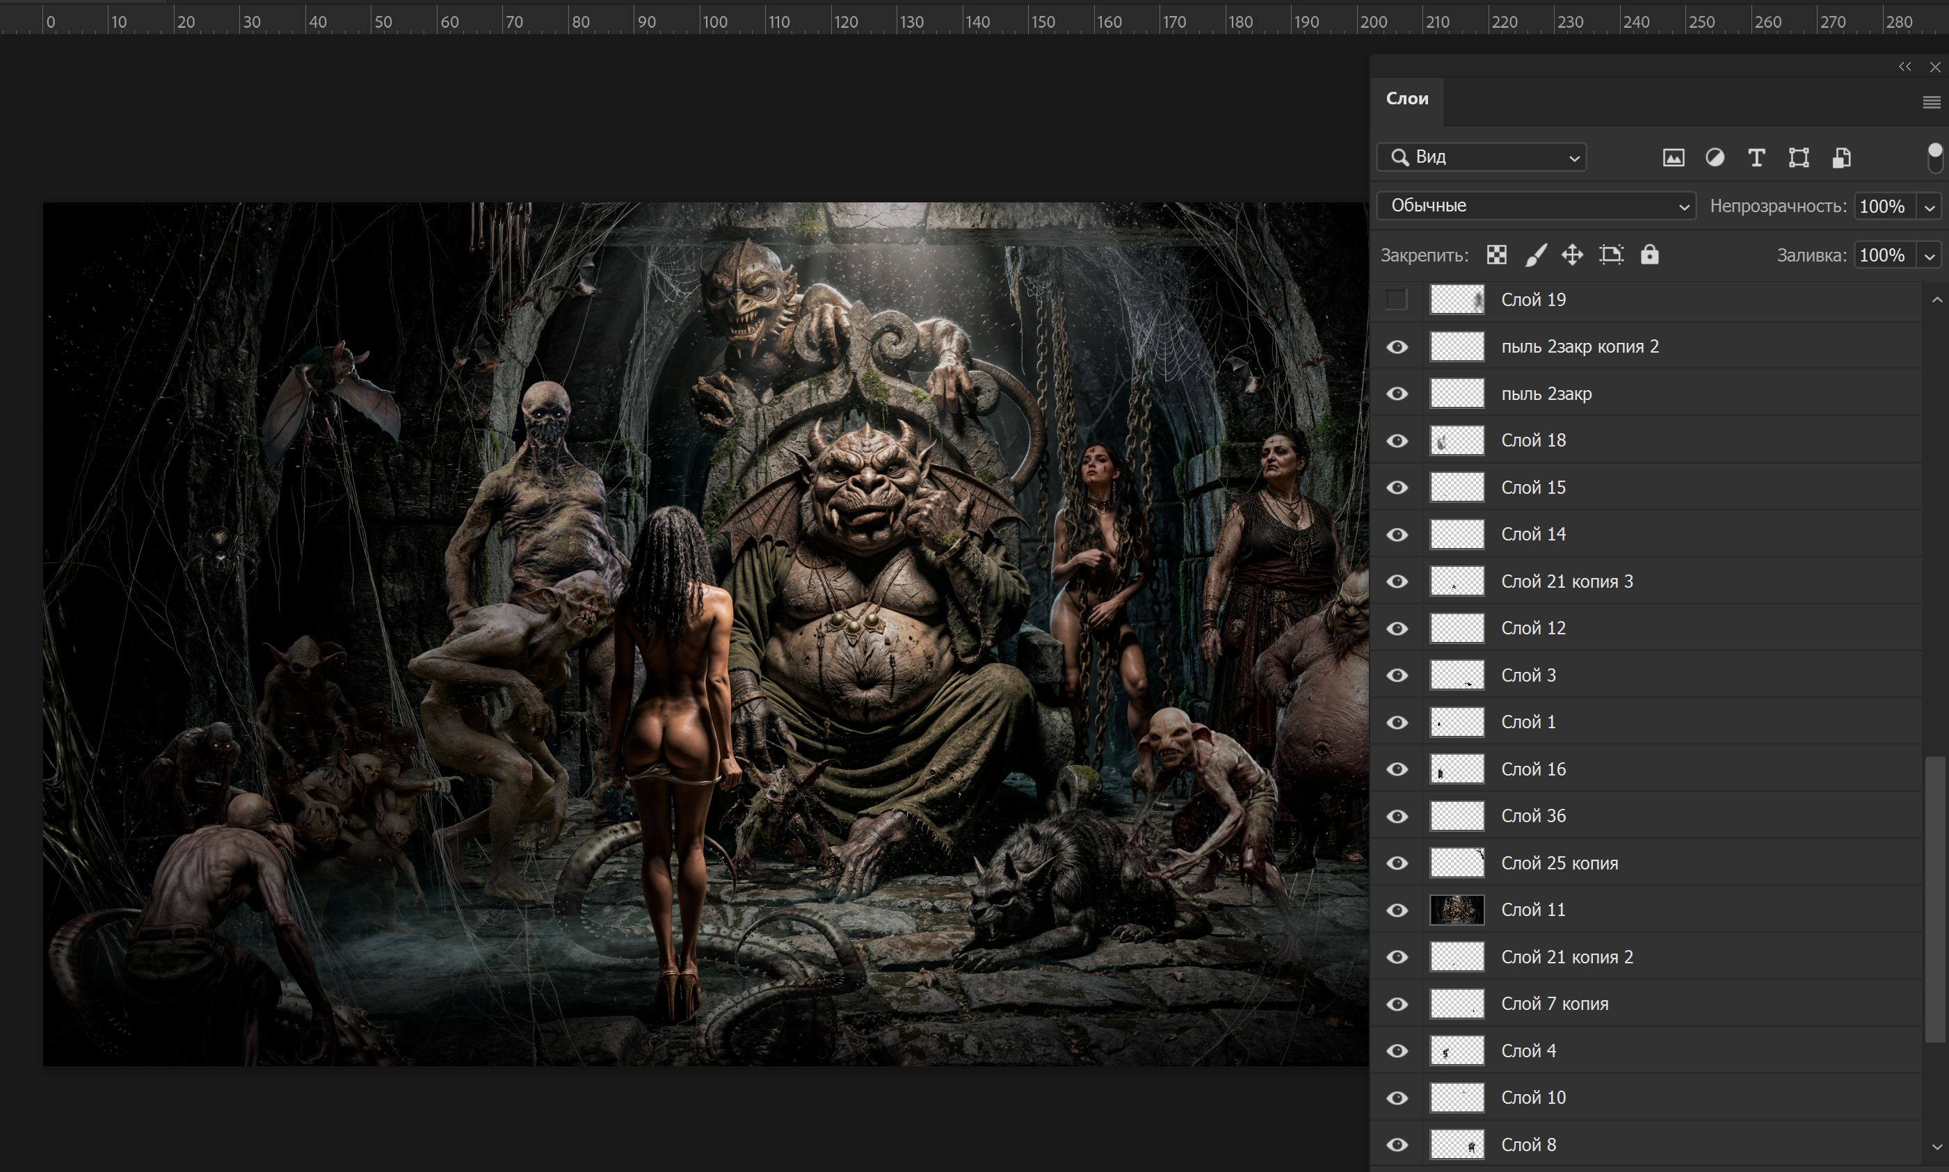Screen dimensions: 1949x1172
Task: Select the Слой 7 копия layer
Action: (1646, 1003)
